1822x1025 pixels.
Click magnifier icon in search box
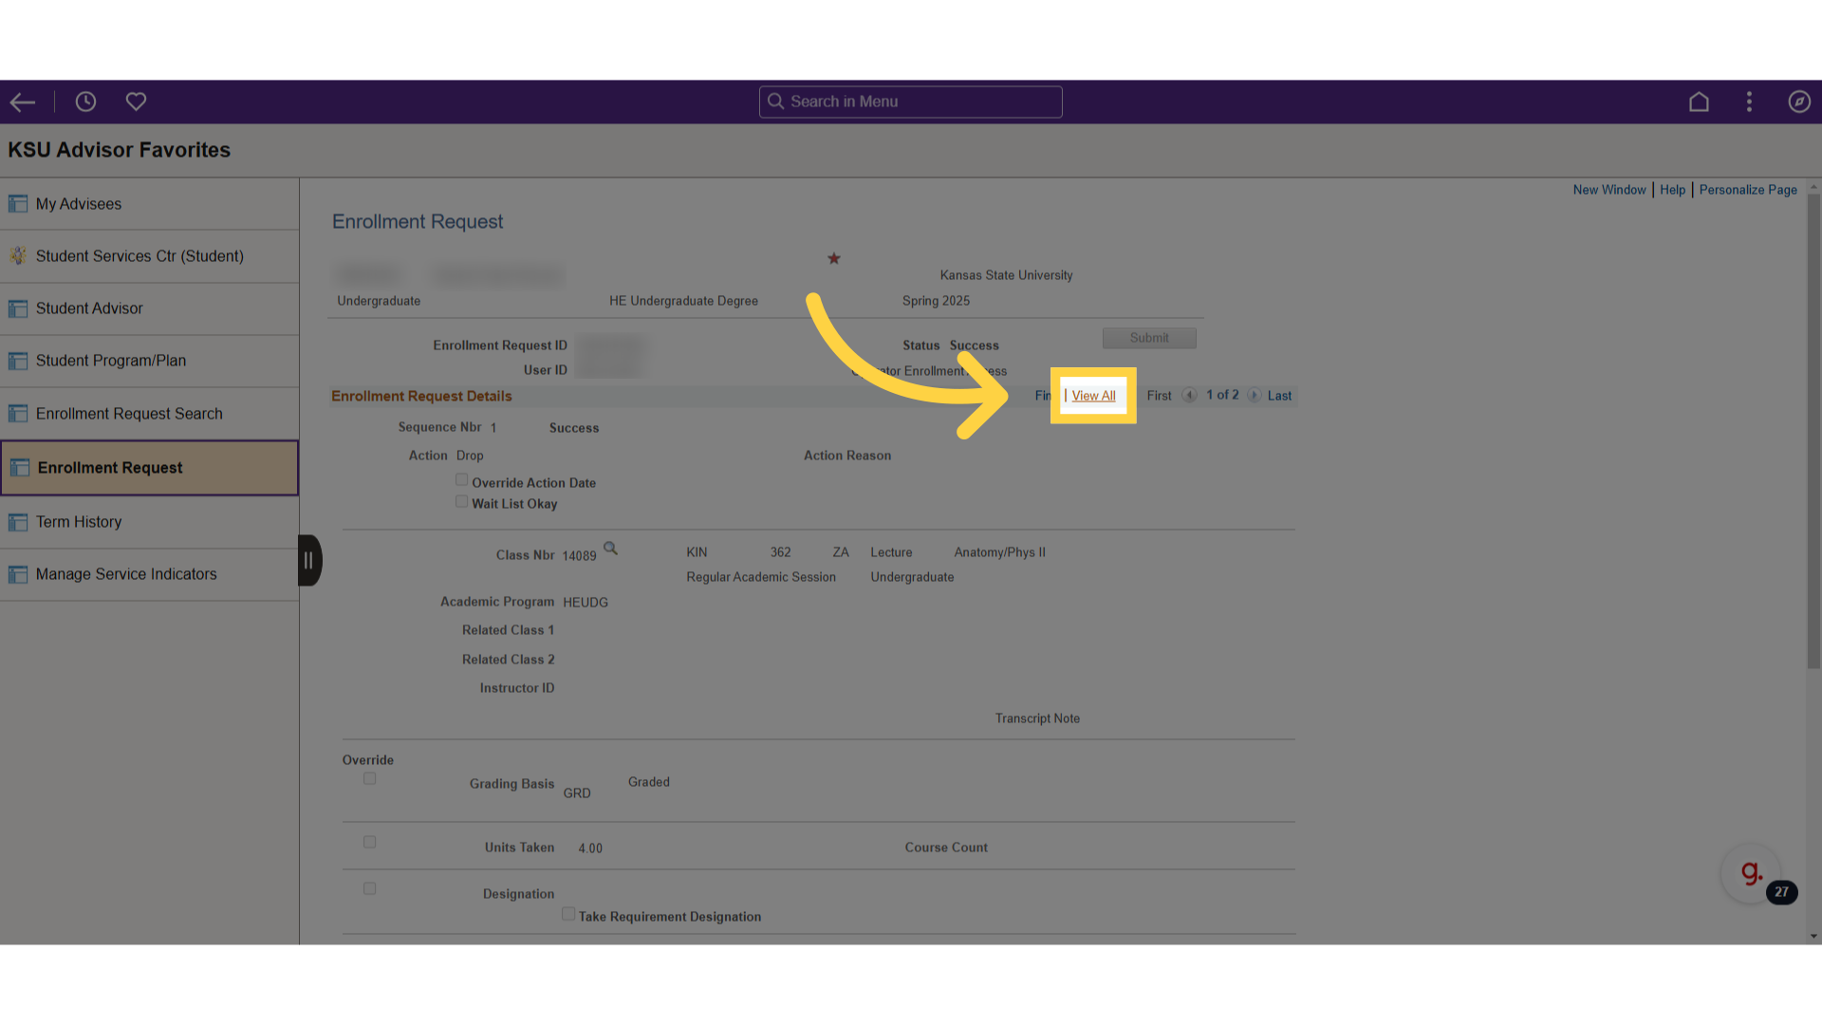[x=775, y=102]
